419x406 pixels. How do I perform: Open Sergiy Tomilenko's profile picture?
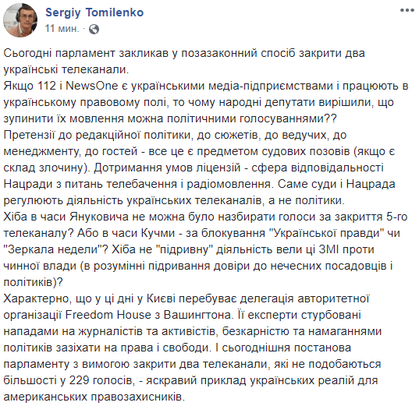(20, 20)
